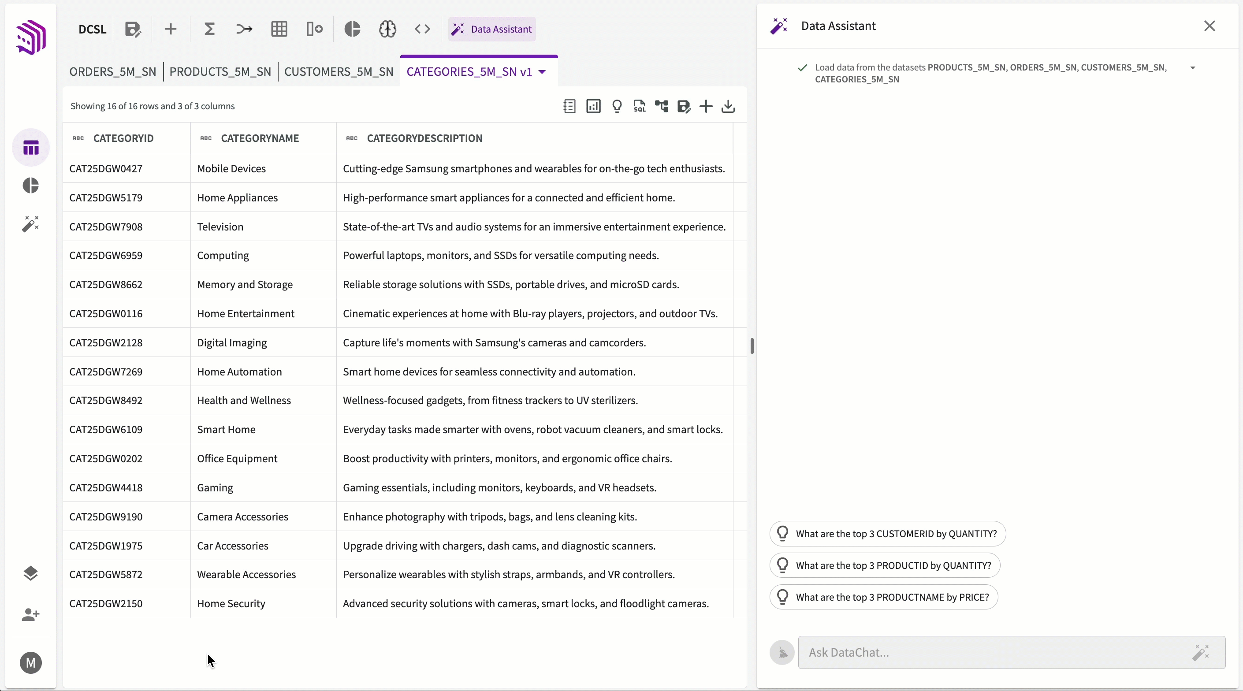This screenshot has width=1243, height=691.
Task: Download the dataset with download icon
Action: pyautogui.click(x=728, y=106)
